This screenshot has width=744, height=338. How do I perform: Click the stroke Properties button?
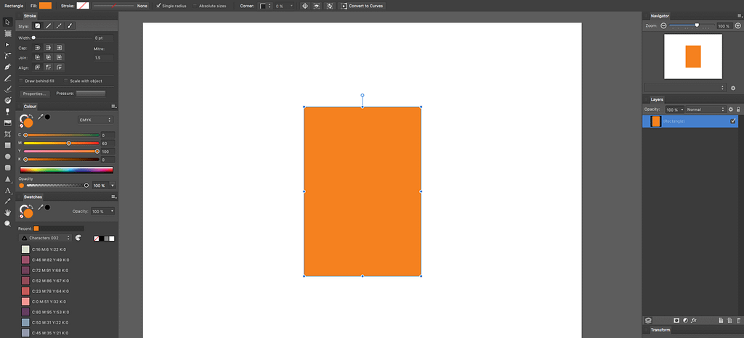coord(35,94)
